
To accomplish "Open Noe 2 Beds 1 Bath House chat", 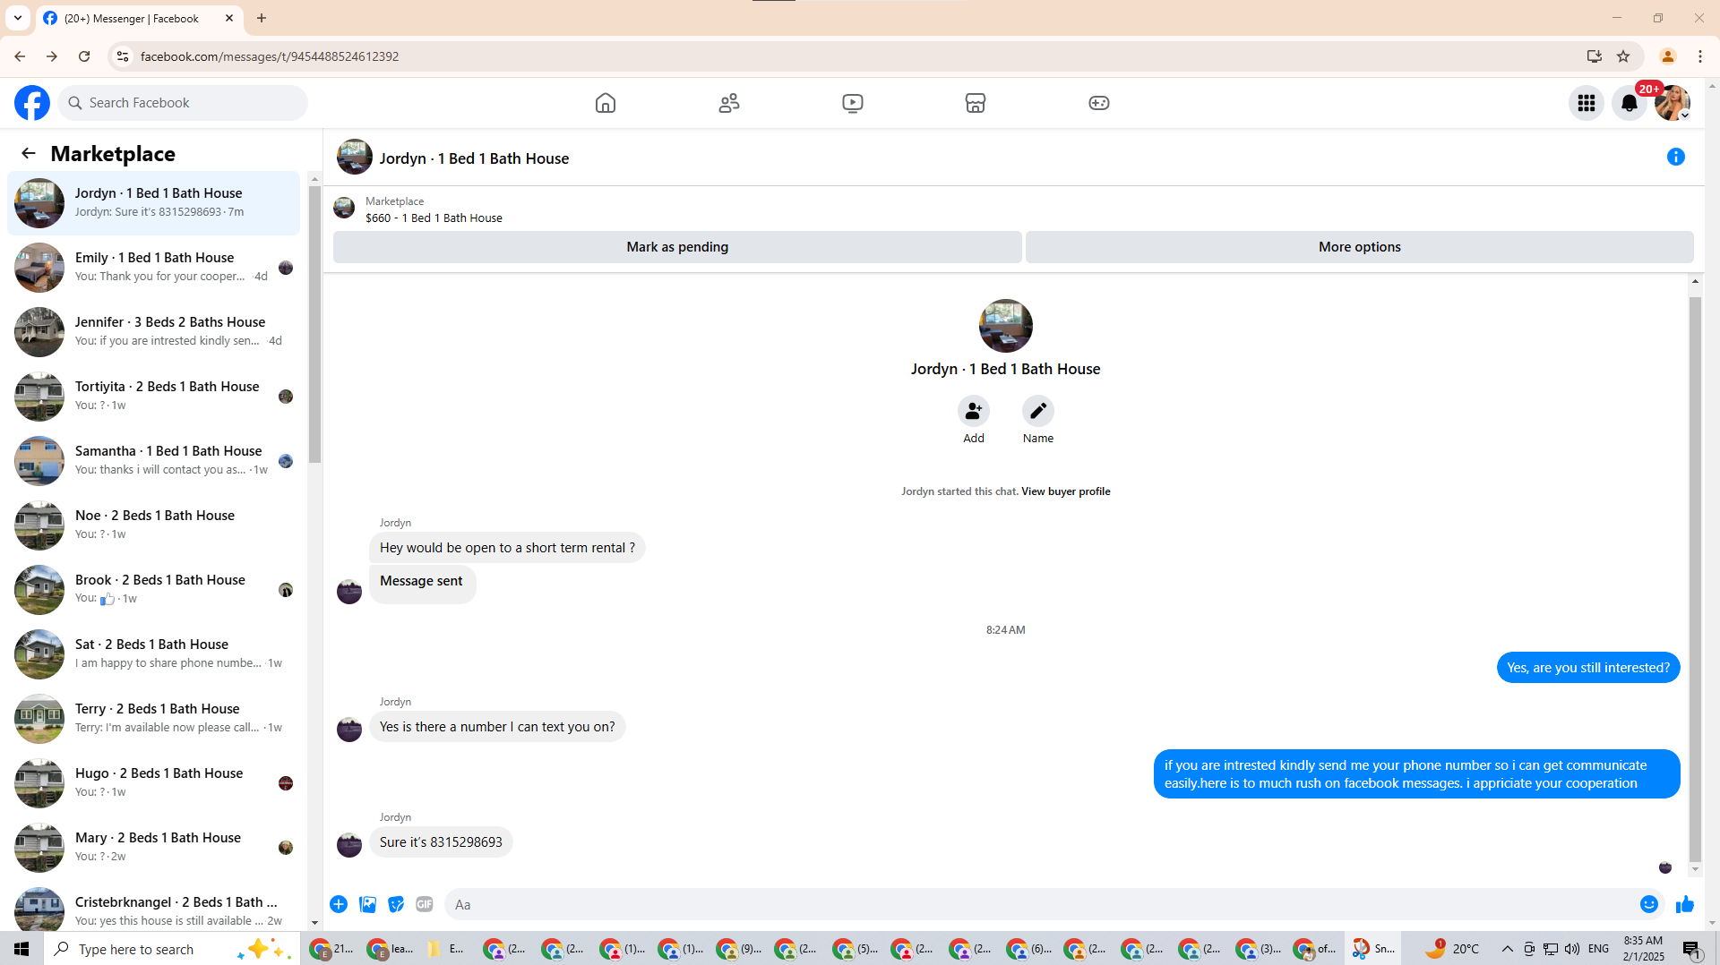I will click(x=154, y=525).
